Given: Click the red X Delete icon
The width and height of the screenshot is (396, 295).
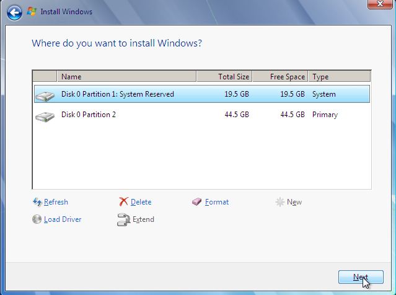Looking at the screenshot, I should coord(123,202).
